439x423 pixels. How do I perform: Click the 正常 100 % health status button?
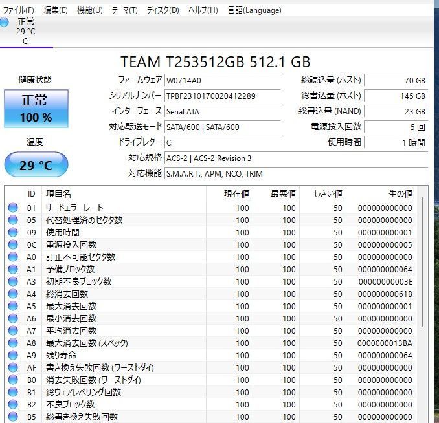(x=36, y=109)
